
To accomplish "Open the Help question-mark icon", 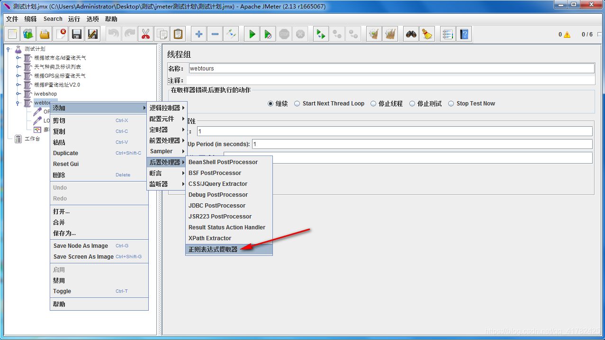I will click(464, 34).
